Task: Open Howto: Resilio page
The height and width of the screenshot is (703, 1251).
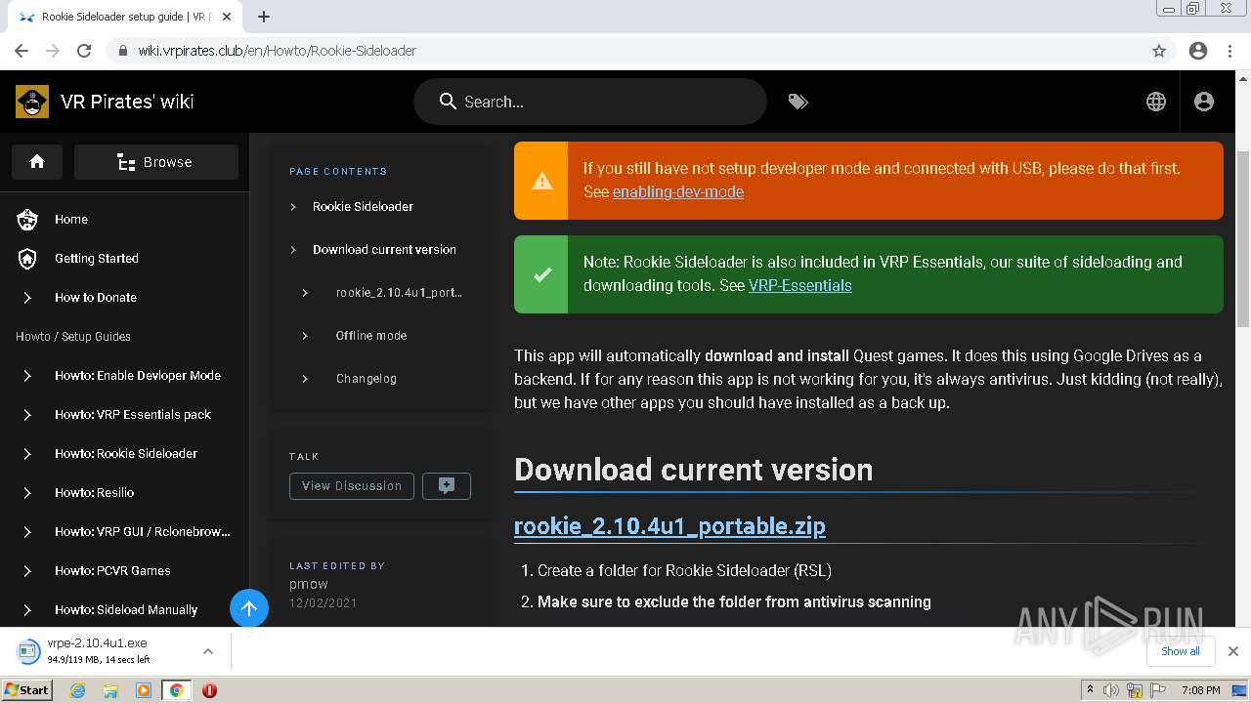Action: 95,493
